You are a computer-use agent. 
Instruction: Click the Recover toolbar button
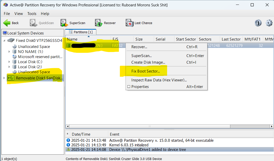click(x=105, y=23)
